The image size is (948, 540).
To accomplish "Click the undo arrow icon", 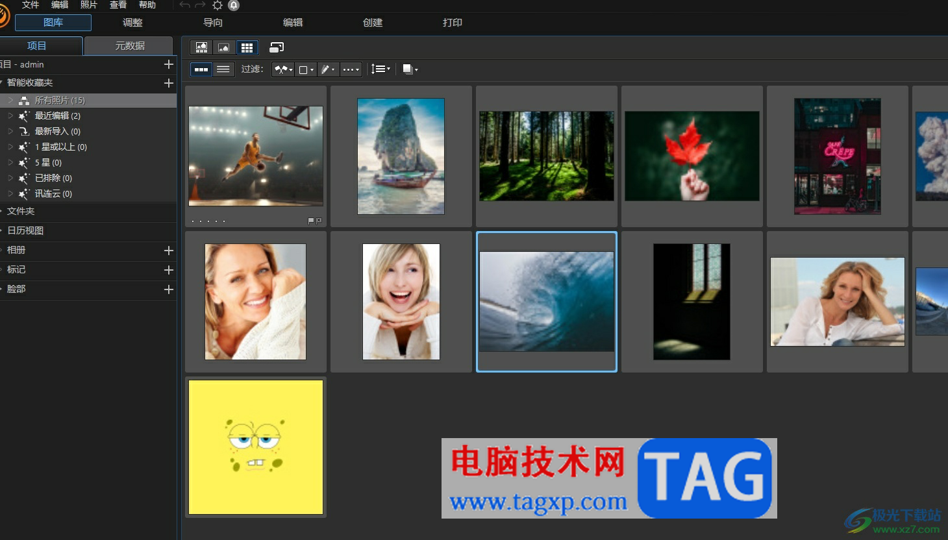I will point(185,5).
